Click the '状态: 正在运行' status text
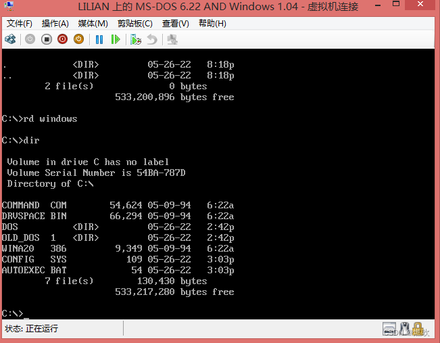440x343 pixels. point(31,329)
